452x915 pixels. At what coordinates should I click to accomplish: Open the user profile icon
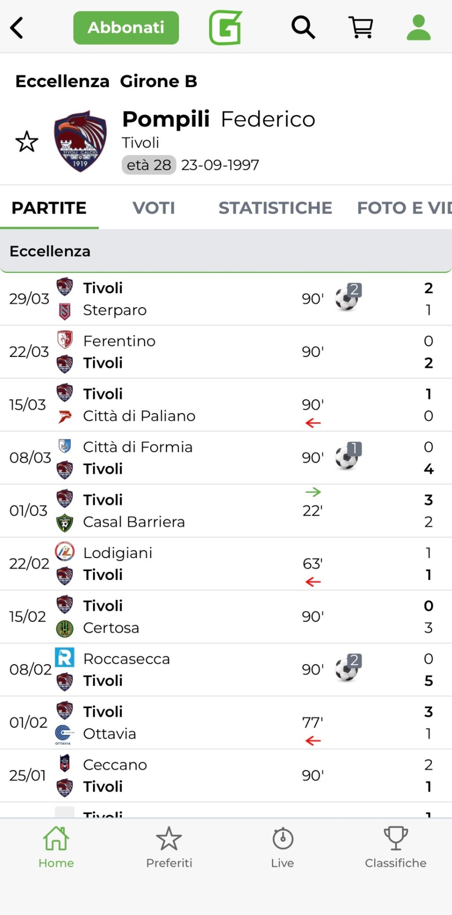click(x=419, y=28)
